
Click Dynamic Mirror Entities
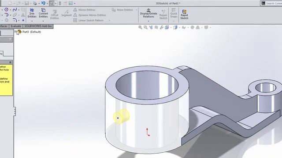click(90, 15)
